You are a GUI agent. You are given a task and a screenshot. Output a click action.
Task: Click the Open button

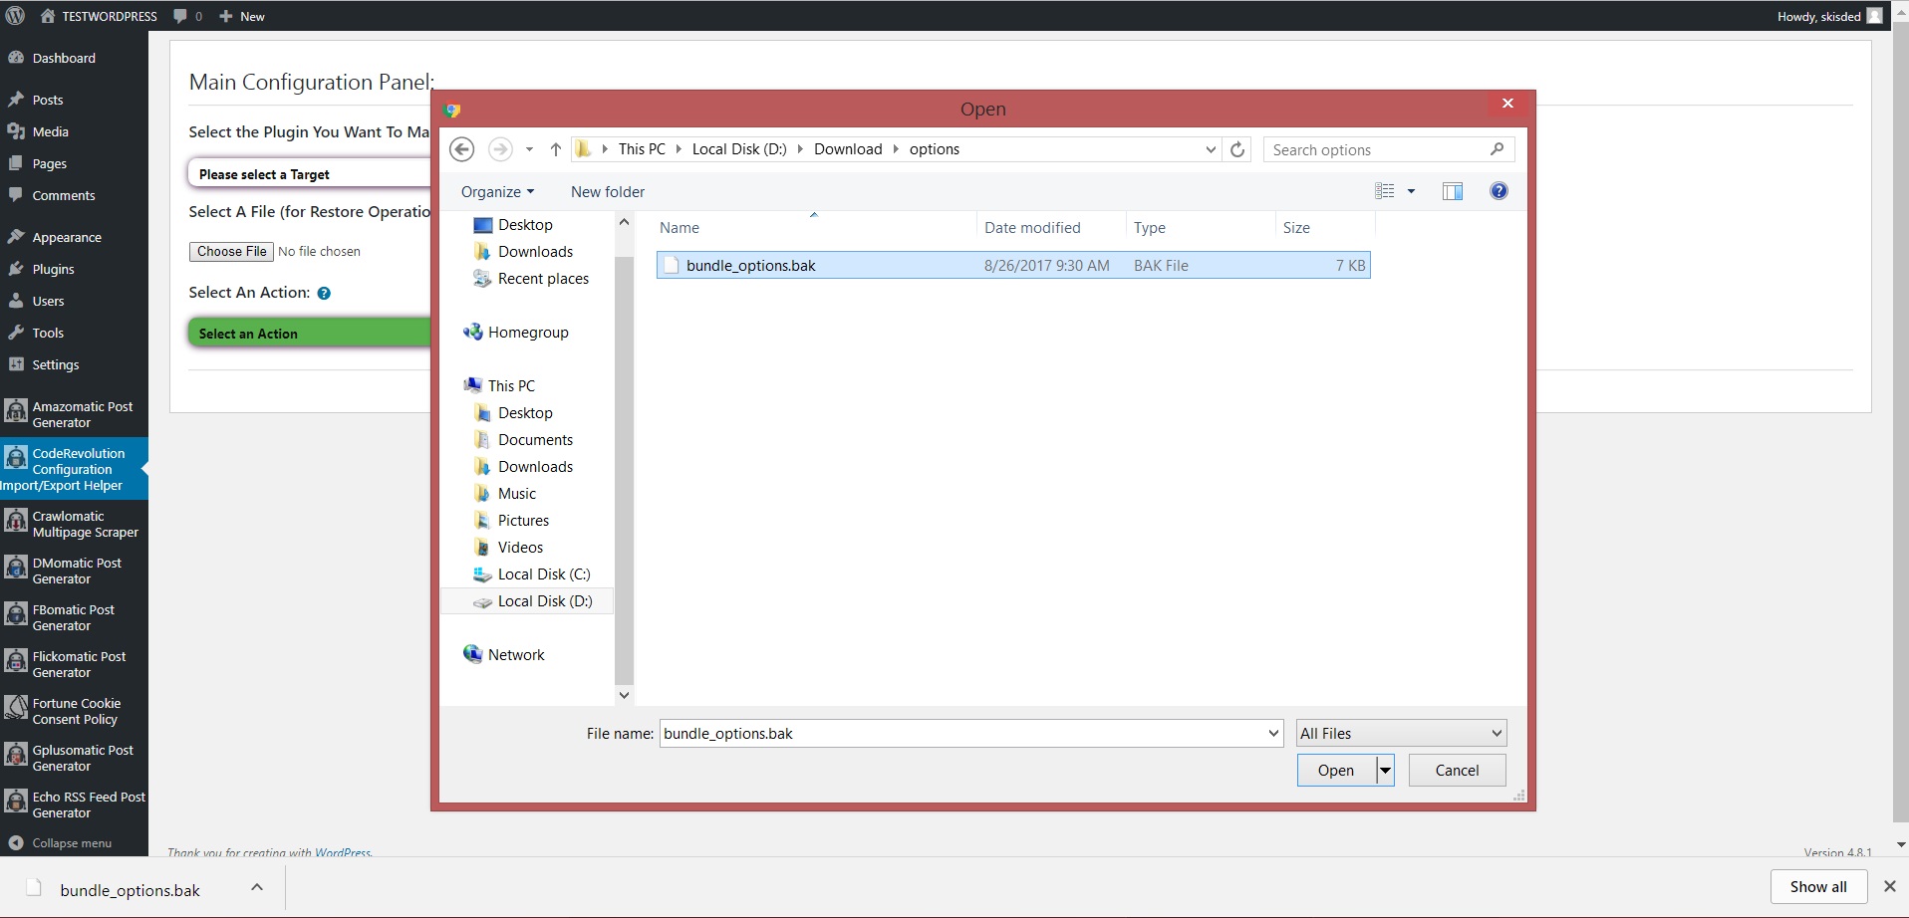(x=1336, y=771)
